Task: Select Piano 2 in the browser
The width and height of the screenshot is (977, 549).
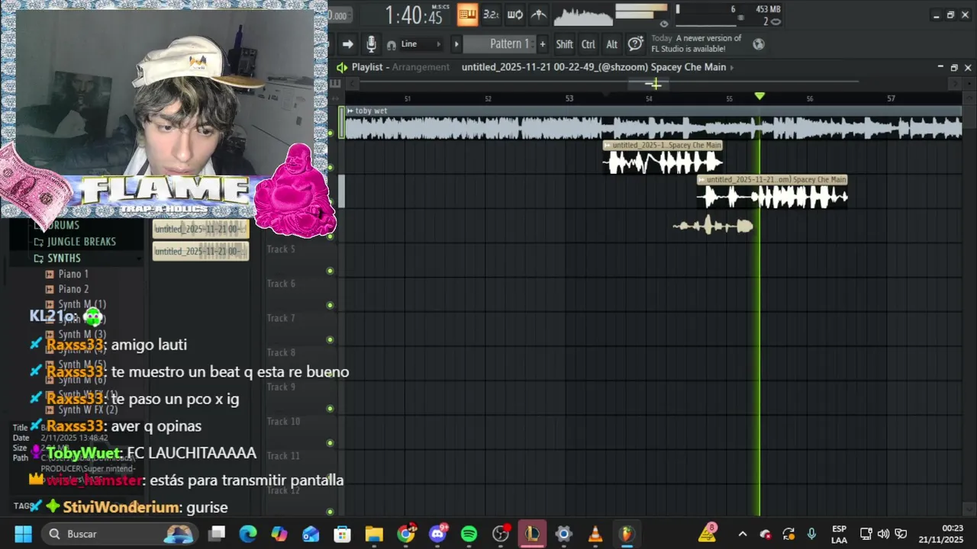Action: tap(73, 289)
